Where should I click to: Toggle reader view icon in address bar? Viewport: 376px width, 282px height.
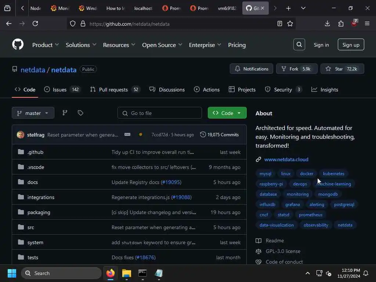[x=279, y=23]
